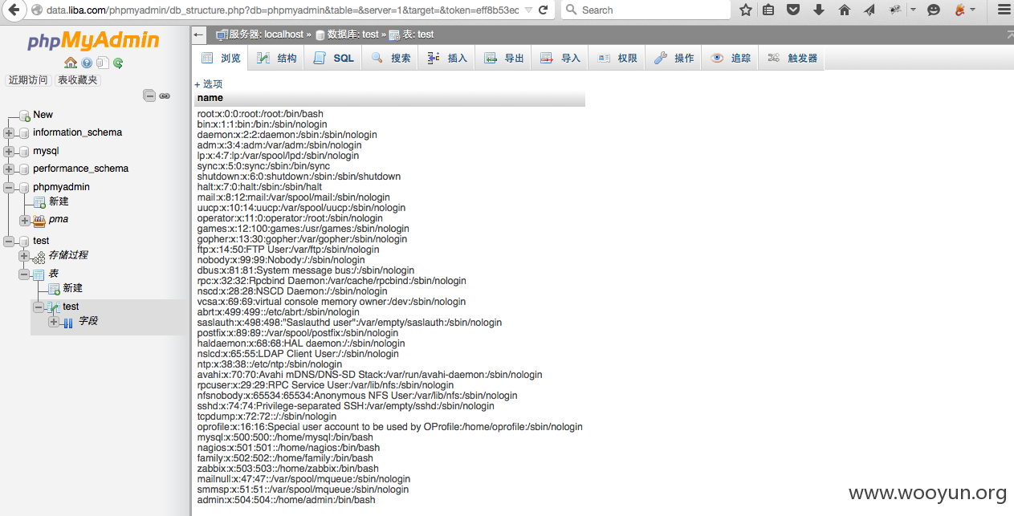The height and width of the screenshot is (516, 1014).
Task: Sort by the name column header
Action: click(210, 98)
